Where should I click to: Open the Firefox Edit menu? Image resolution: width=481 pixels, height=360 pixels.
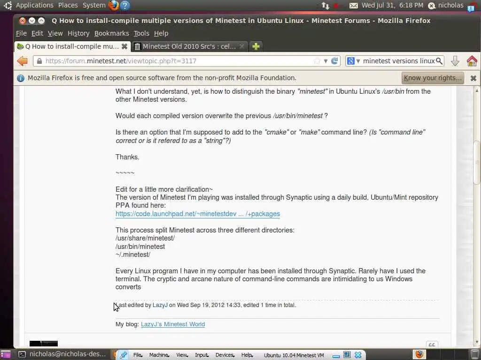pyautogui.click(x=37, y=33)
